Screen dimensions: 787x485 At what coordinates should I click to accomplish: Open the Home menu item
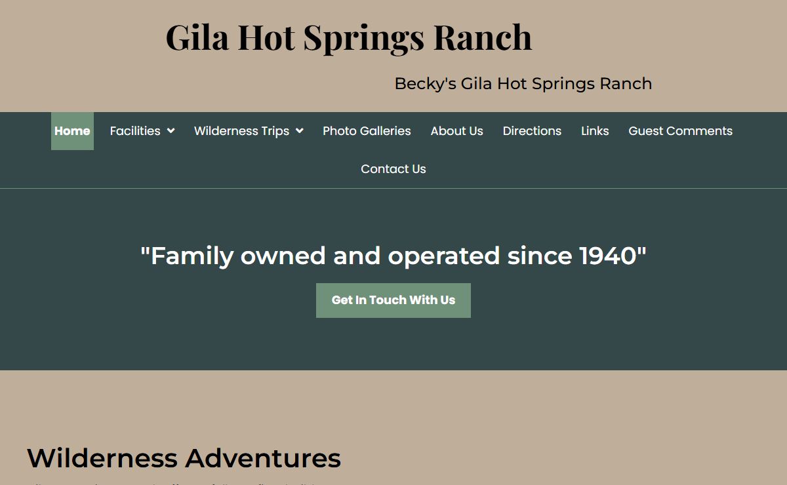pos(72,131)
